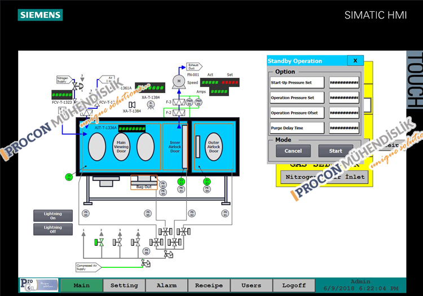The width and height of the screenshot is (423, 296).
Task: Click the Purge Delay Time value field
Action: coord(344,128)
